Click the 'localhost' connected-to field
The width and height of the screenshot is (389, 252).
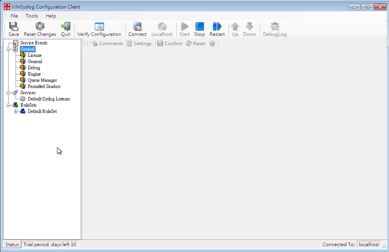[x=369, y=245]
